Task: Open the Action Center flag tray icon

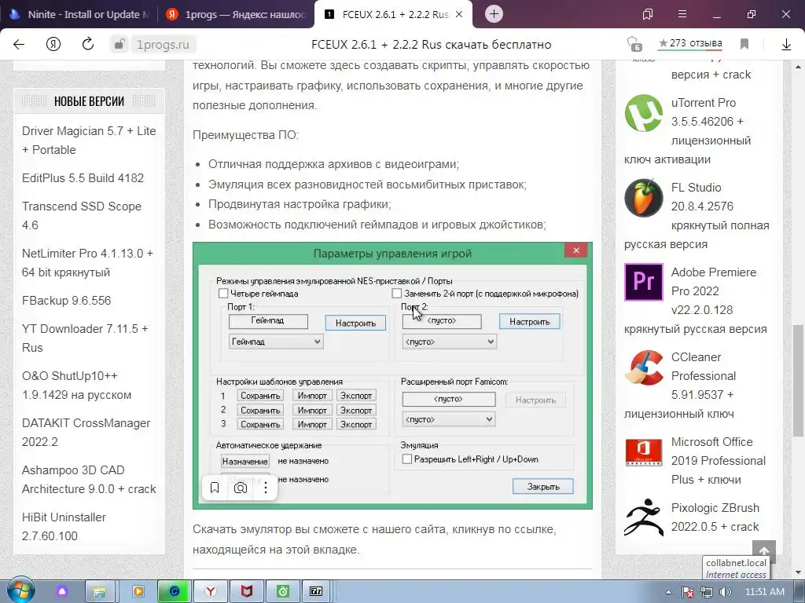Action: coord(688,592)
